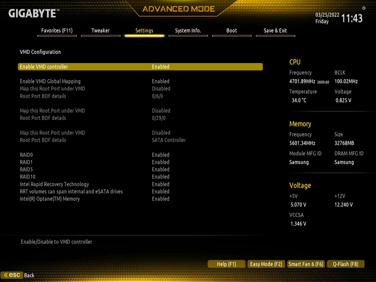Viewport: 376px width, 282px height.
Task: Click Samsung under DRAM MFG ID
Action: [x=344, y=162]
